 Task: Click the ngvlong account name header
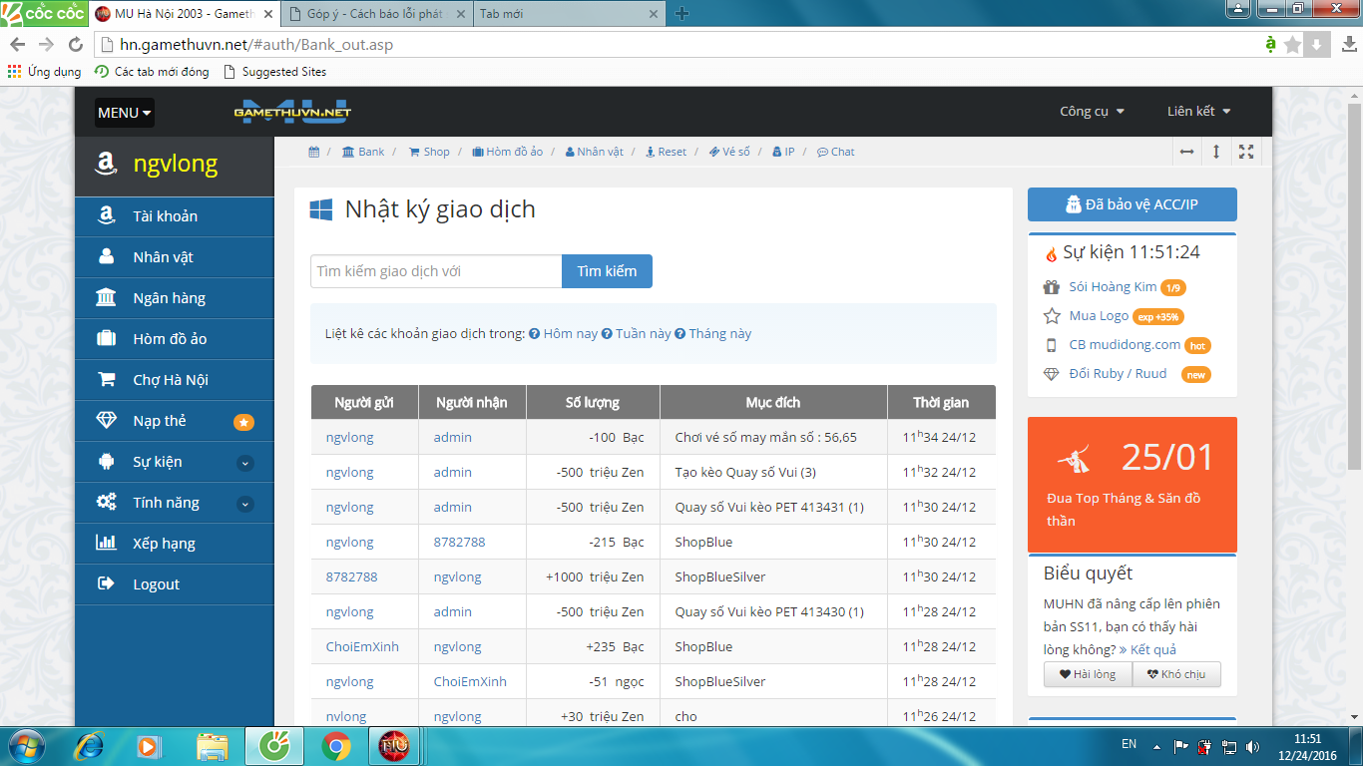click(x=176, y=165)
